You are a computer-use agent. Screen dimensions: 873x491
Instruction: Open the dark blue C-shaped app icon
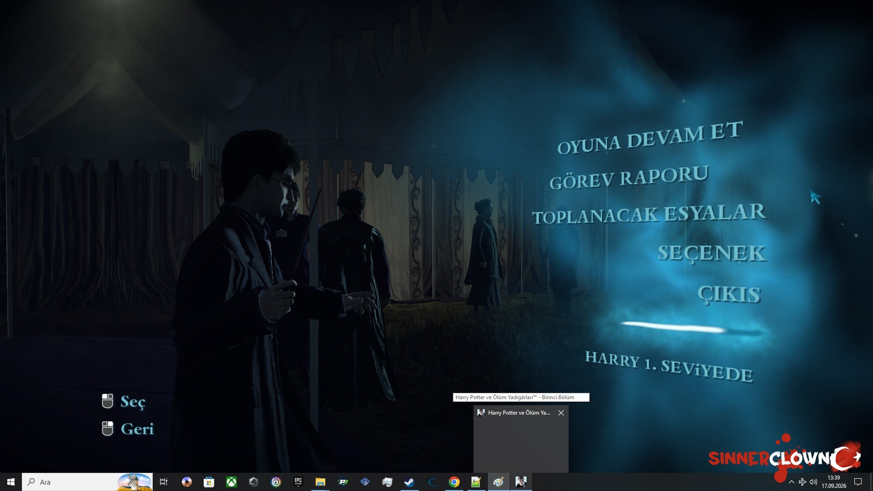[432, 482]
